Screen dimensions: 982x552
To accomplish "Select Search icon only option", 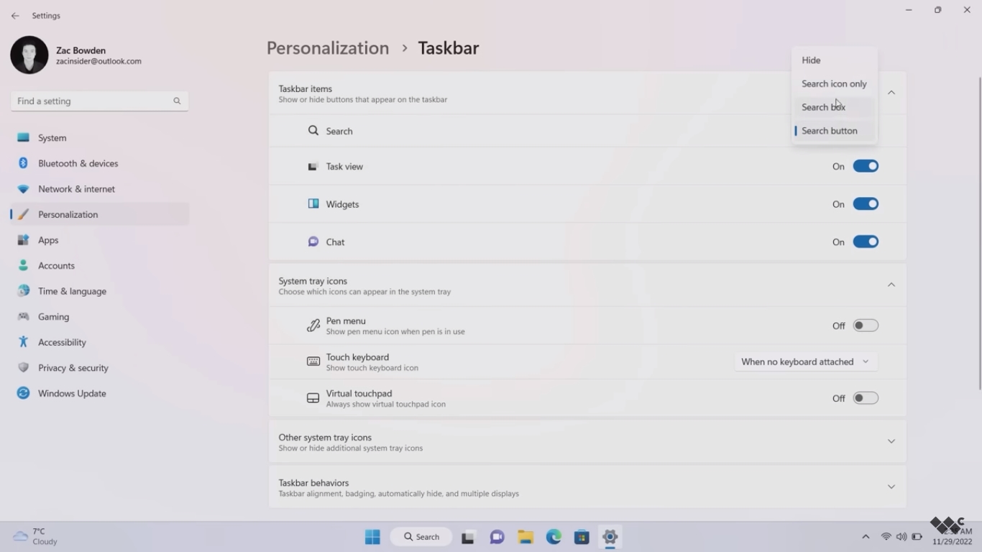I will [x=834, y=83].
